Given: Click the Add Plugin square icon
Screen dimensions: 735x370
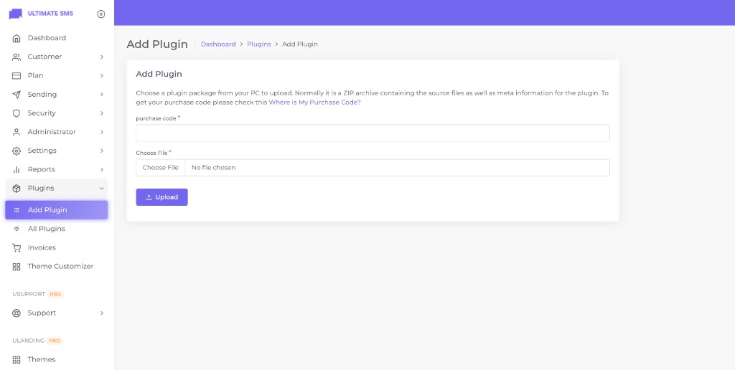Looking at the screenshot, I should 17,210.
